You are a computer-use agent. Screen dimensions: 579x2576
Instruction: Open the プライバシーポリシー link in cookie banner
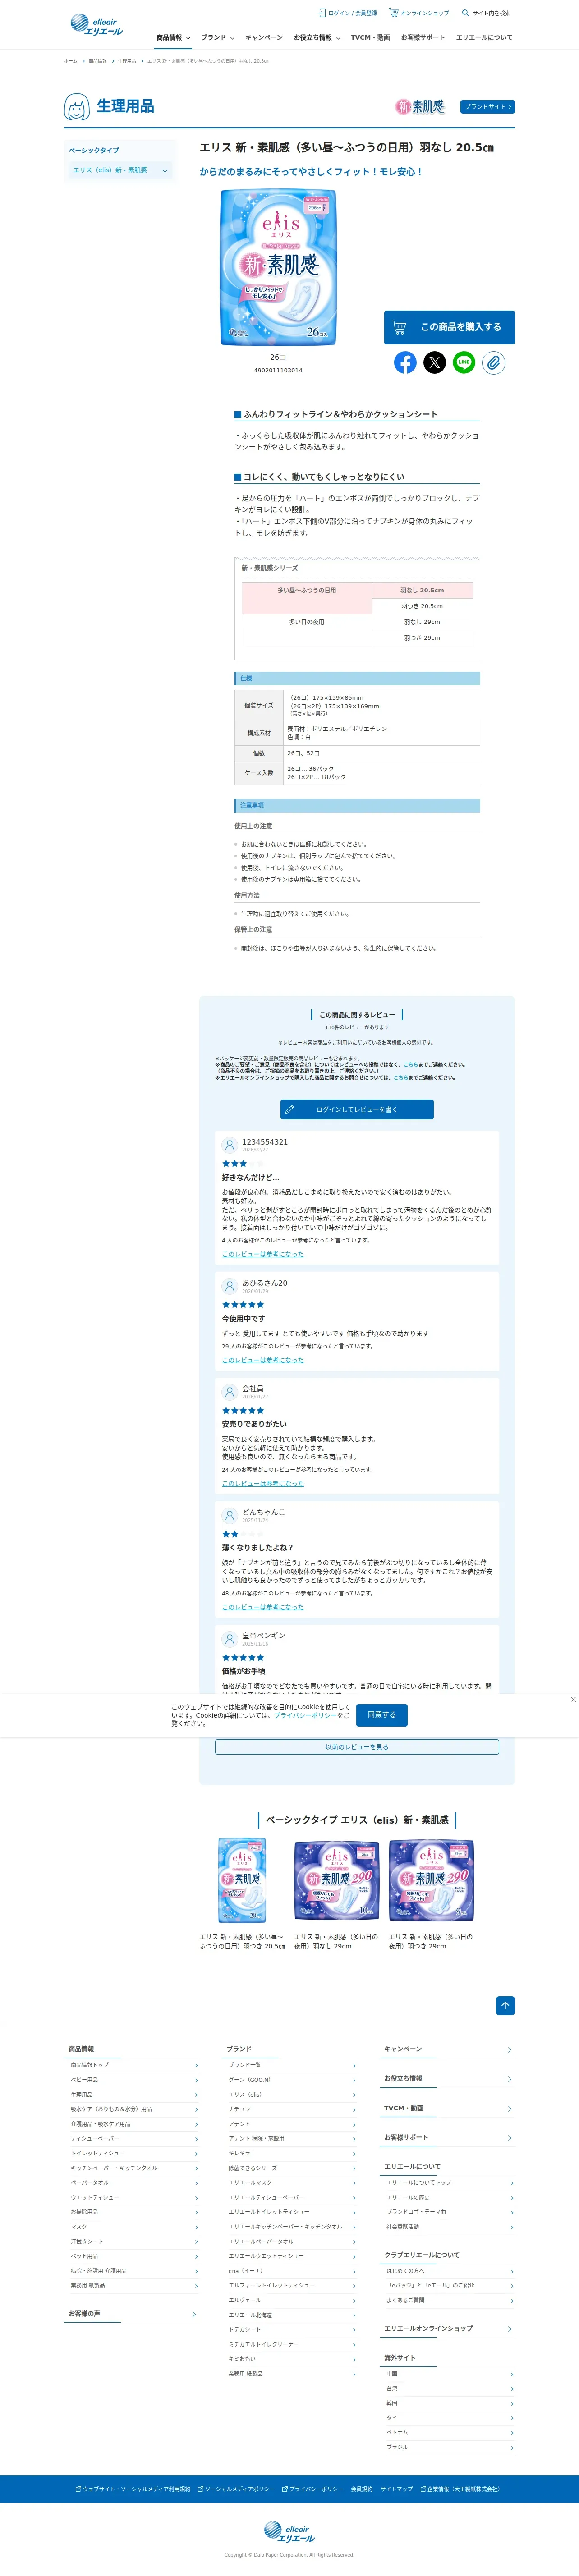pos(305,1715)
